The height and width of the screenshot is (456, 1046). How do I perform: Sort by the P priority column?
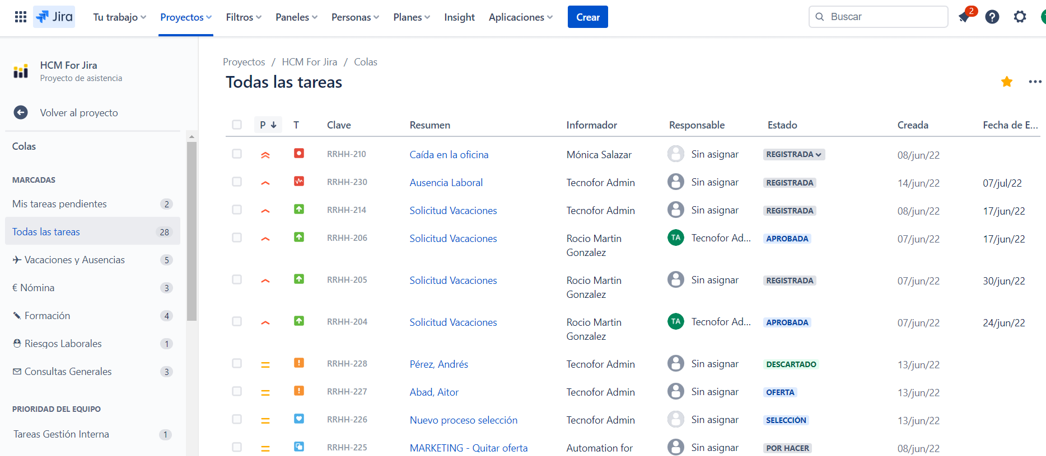[x=268, y=125]
